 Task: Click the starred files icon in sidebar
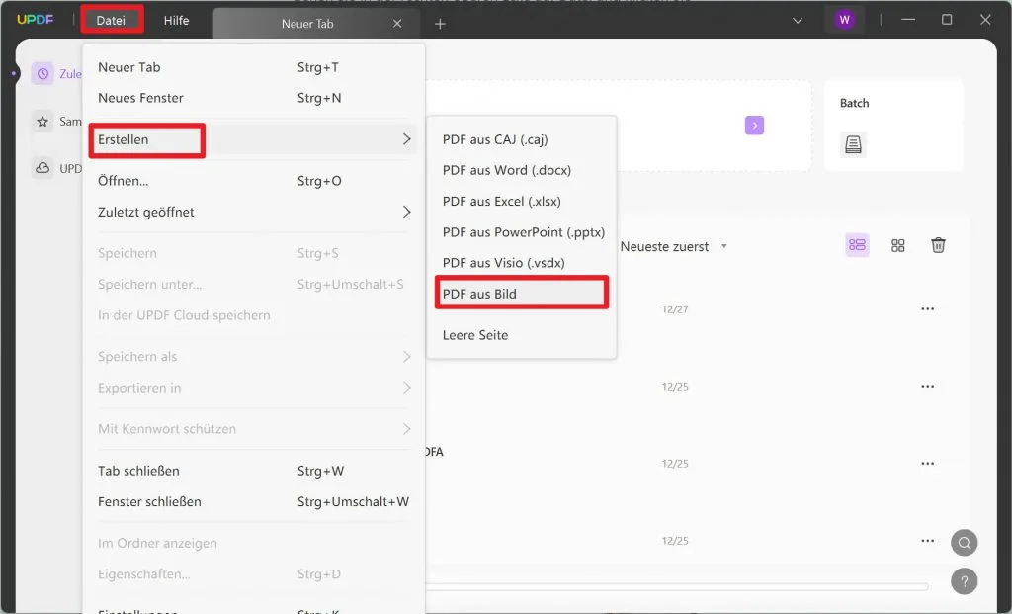[42, 121]
